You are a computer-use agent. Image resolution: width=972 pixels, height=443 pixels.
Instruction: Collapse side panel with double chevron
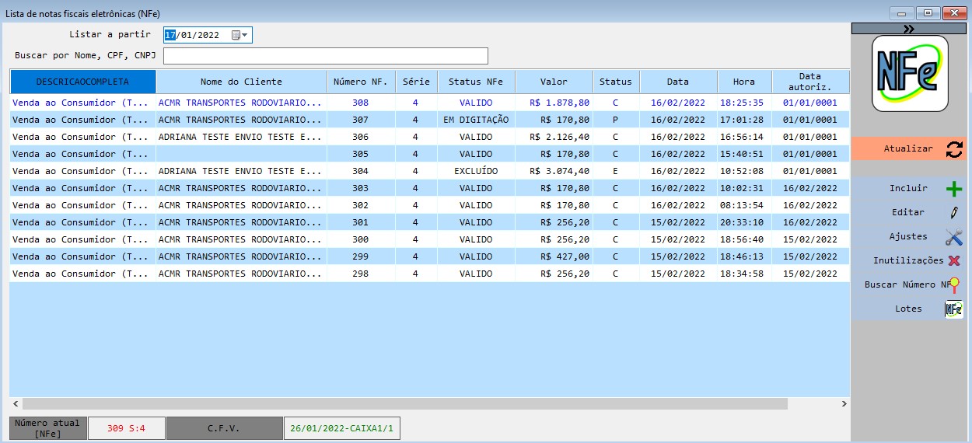pyautogui.click(x=909, y=29)
